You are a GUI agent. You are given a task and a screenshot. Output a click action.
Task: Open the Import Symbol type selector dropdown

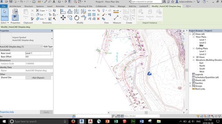pyautogui.click(x=52, y=39)
